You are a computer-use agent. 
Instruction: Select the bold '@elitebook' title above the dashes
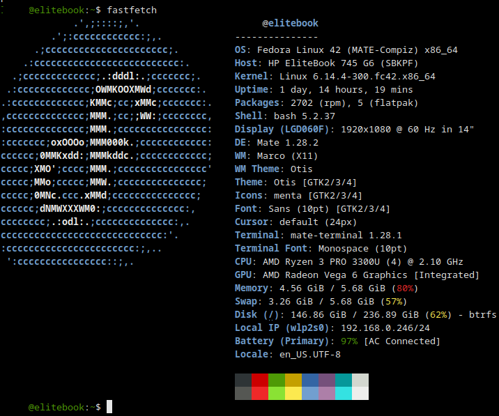tap(290, 23)
